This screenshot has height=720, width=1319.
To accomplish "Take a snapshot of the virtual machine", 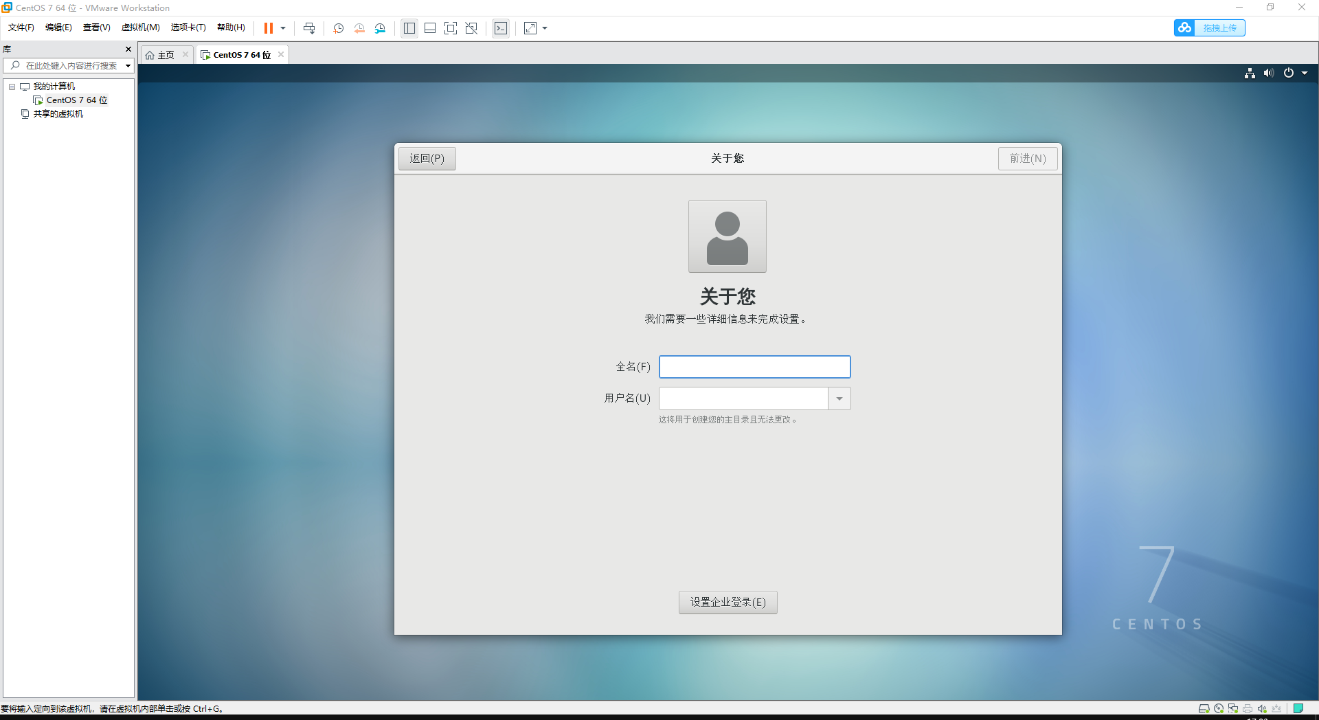I will (x=339, y=28).
